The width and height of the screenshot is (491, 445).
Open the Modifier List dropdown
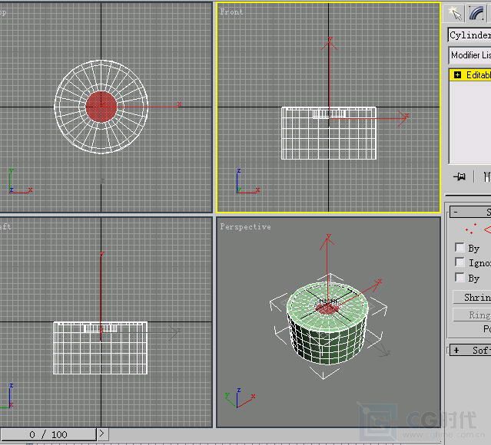pos(469,55)
